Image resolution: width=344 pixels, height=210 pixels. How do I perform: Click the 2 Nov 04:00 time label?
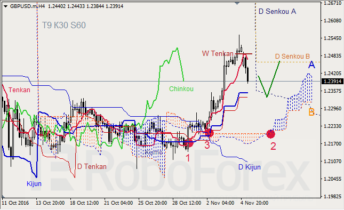[220, 203]
